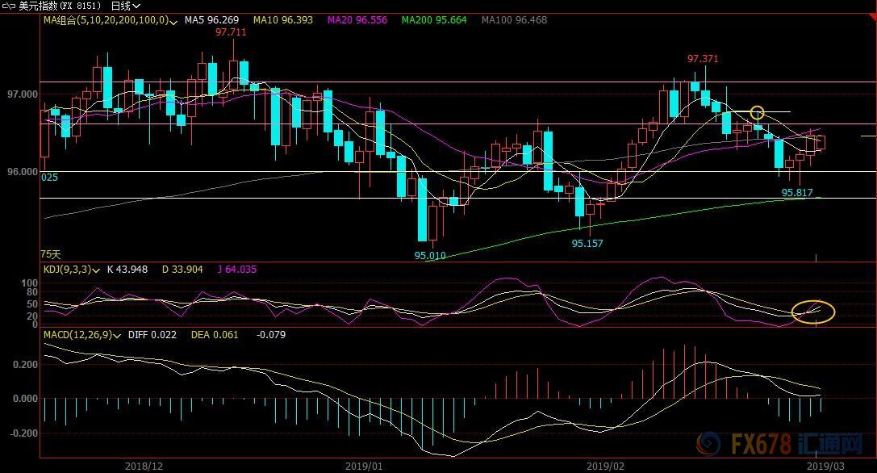Click the yellow ellipse on KDJ crossover
The width and height of the screenshot is (877, 473).
pos(813,311)
